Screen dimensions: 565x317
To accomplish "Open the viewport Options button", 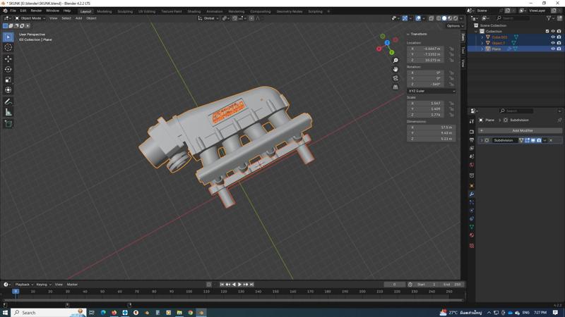I will [454, 26].
